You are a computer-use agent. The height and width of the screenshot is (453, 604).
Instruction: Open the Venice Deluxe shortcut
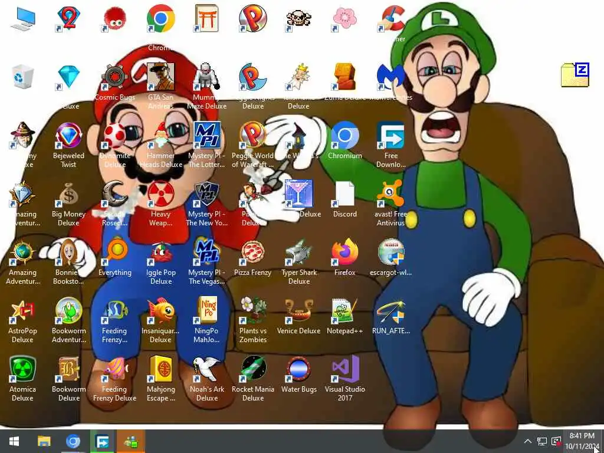click(x=299, y=316)
